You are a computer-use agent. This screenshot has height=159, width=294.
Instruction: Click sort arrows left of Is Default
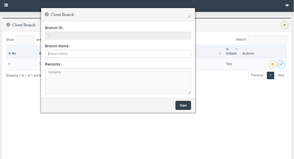(x=220, y=53)
